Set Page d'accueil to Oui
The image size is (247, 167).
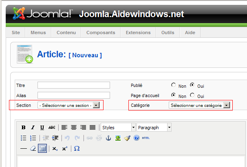[x=192, y=95]
